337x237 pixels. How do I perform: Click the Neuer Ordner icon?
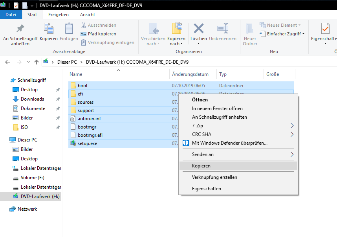point(249,29)
